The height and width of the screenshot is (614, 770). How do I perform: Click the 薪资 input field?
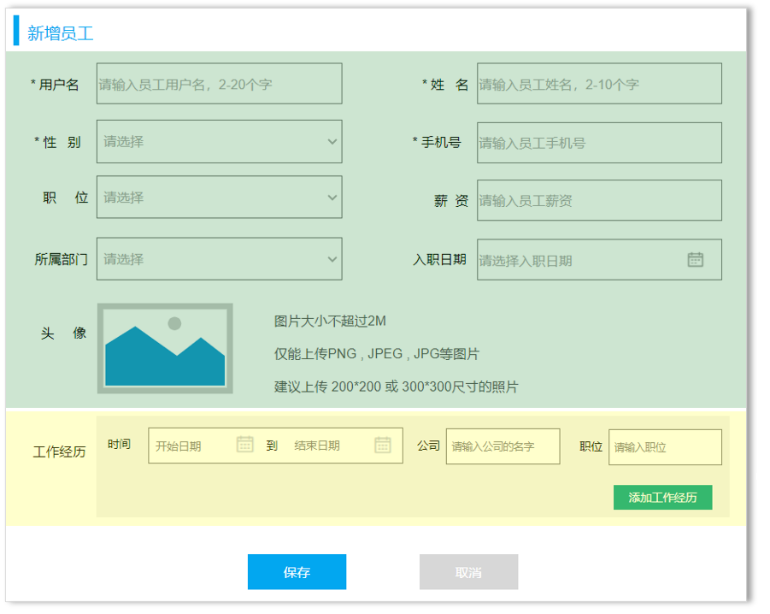pos(598,200)
